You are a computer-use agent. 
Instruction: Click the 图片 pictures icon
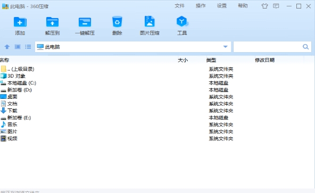click(x=3, y=131)
